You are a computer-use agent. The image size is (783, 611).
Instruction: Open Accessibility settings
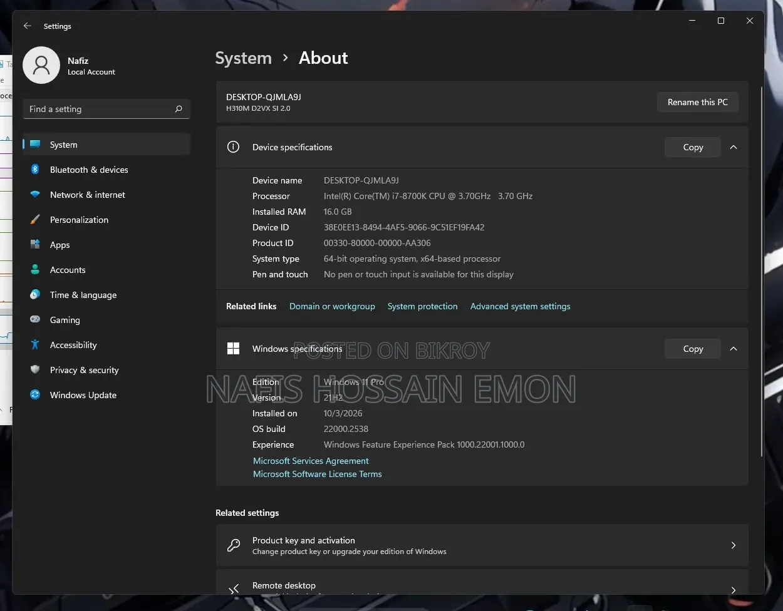click(106, 345)
